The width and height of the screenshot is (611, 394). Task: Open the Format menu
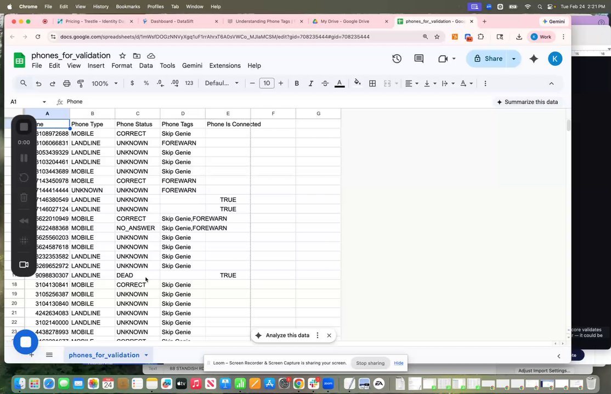(122, 66)
